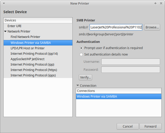Image resolution: width=165 pixels, height=133 pixels.
Task: Select Windows Printer via SAMBA device
Action: 31,43
